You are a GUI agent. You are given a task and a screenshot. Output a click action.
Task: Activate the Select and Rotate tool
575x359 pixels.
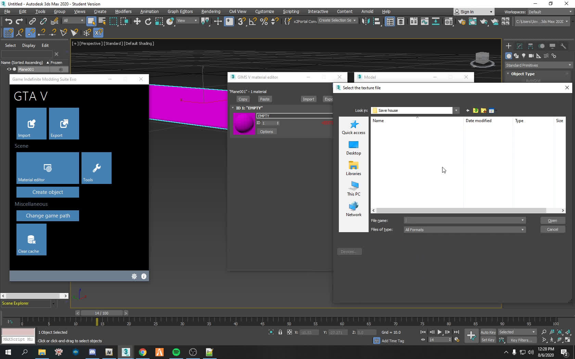(x=148, y=21)
